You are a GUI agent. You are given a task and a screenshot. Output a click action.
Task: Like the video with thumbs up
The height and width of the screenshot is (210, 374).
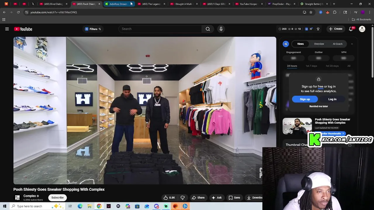(x=169, y=197)
